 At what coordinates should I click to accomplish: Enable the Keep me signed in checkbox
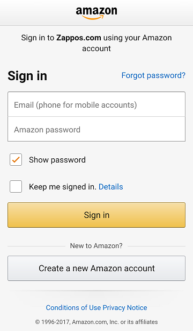(x=16, y=186)
